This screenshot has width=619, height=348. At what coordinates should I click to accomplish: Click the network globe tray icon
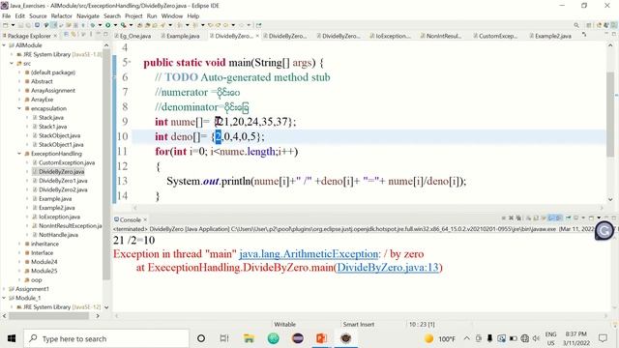tap(524, 338)
